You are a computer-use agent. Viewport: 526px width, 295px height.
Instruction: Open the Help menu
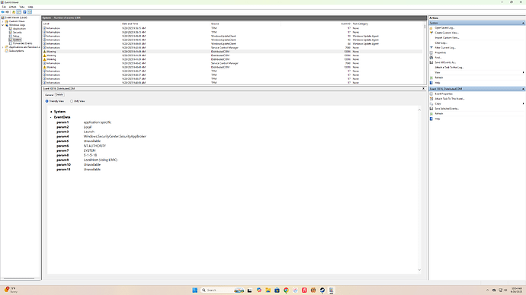[30, 7]
